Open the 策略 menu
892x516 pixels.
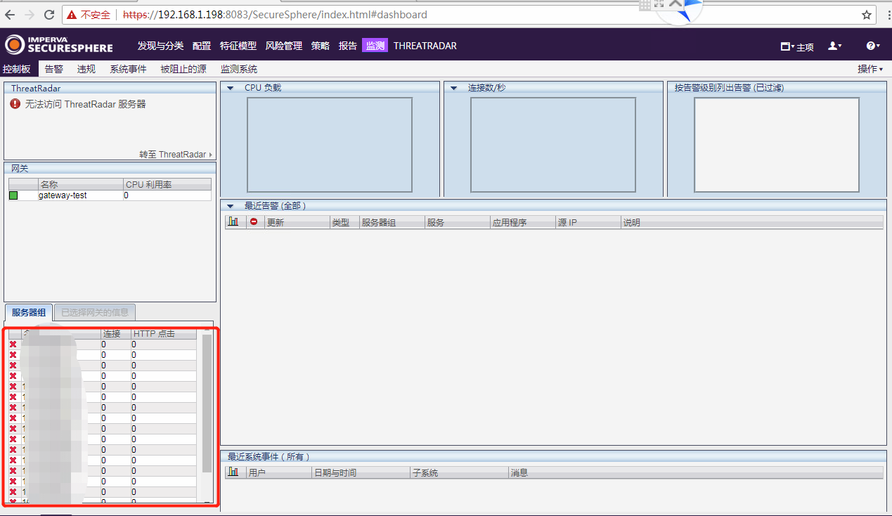(321, 46)
